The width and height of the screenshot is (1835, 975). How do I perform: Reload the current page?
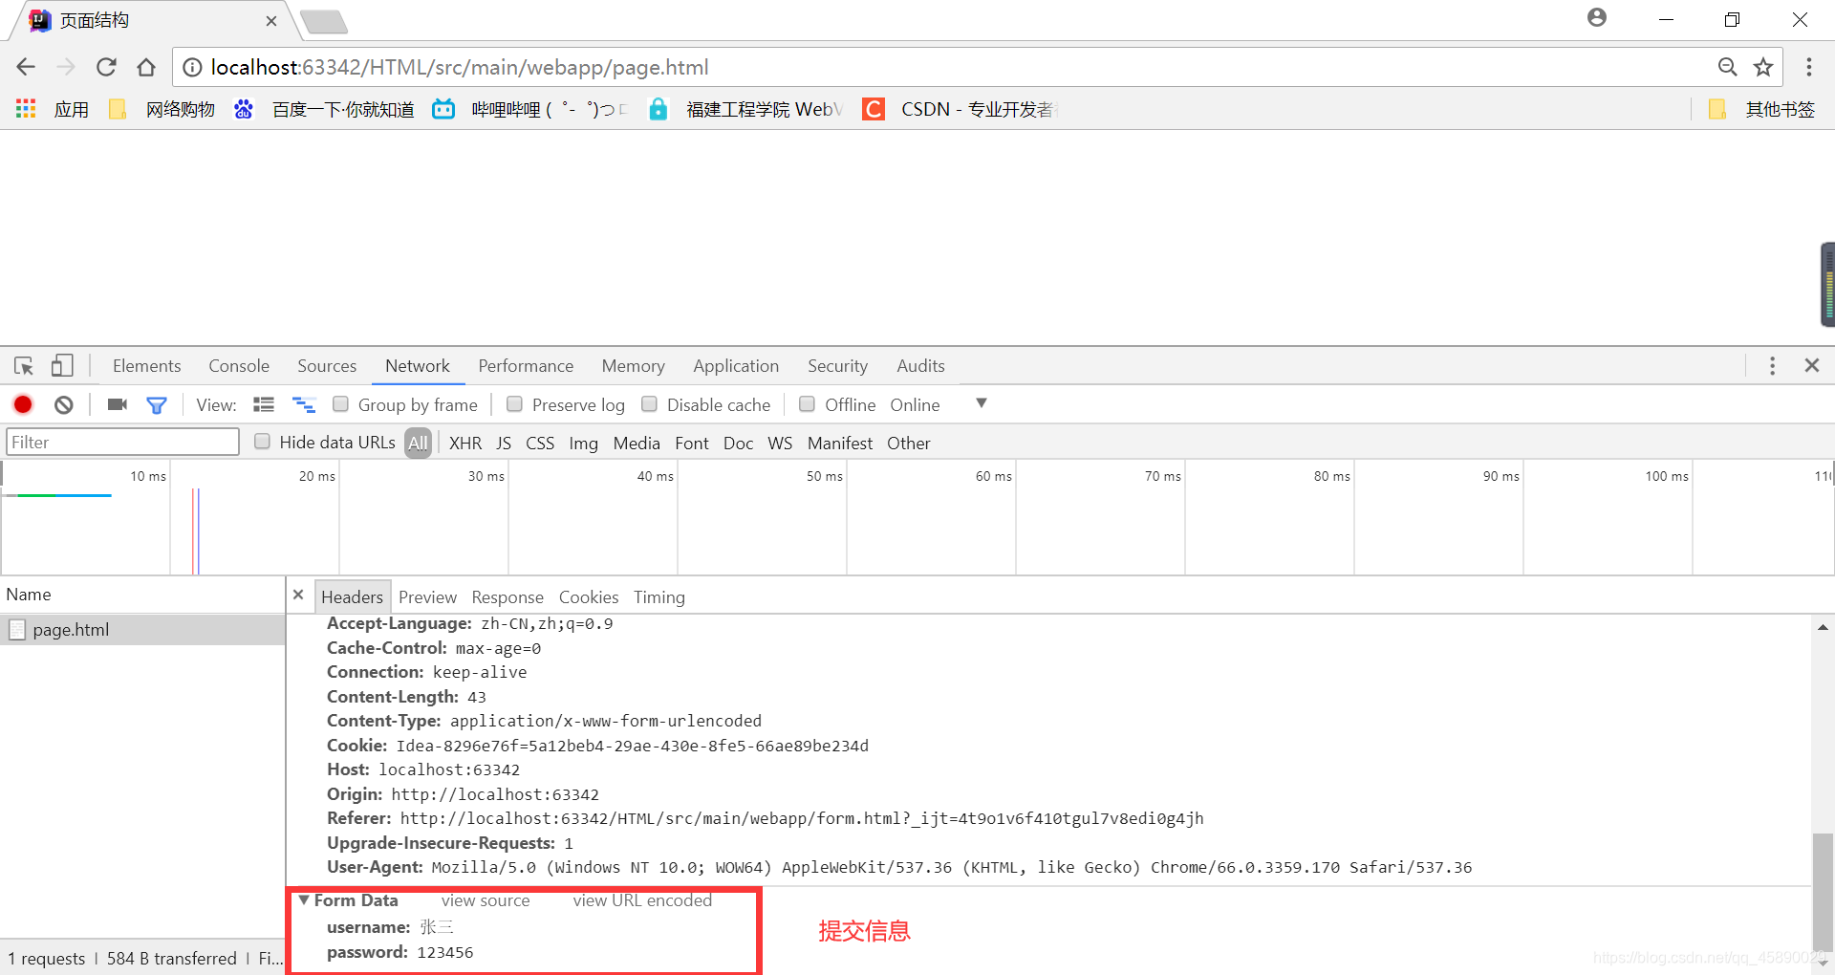(x=106, y=67)
